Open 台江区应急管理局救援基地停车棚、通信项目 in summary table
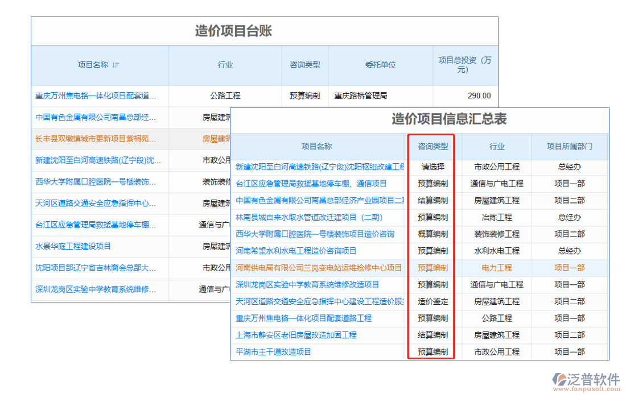The image size is (626, 398). click(311, 184)
